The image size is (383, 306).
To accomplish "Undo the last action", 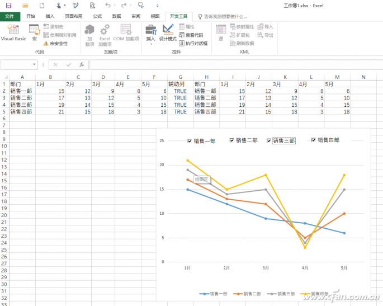I will (108, 5).
